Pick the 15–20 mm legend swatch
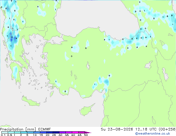Image resolution: width=176 pixels, height=136 pixels. (x=43, y=132)
